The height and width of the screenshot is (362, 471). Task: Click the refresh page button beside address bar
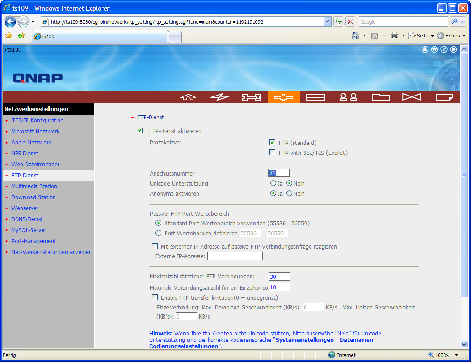(338, 22)
